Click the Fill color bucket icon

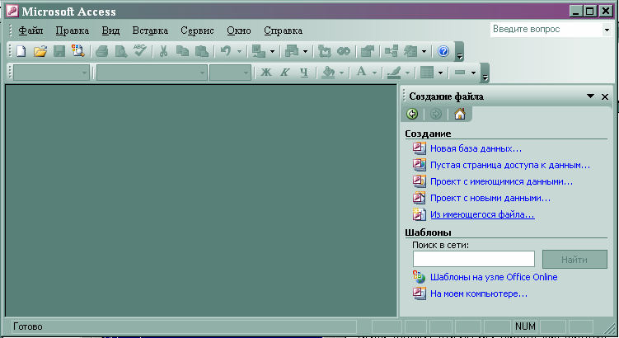pos(328,73)
